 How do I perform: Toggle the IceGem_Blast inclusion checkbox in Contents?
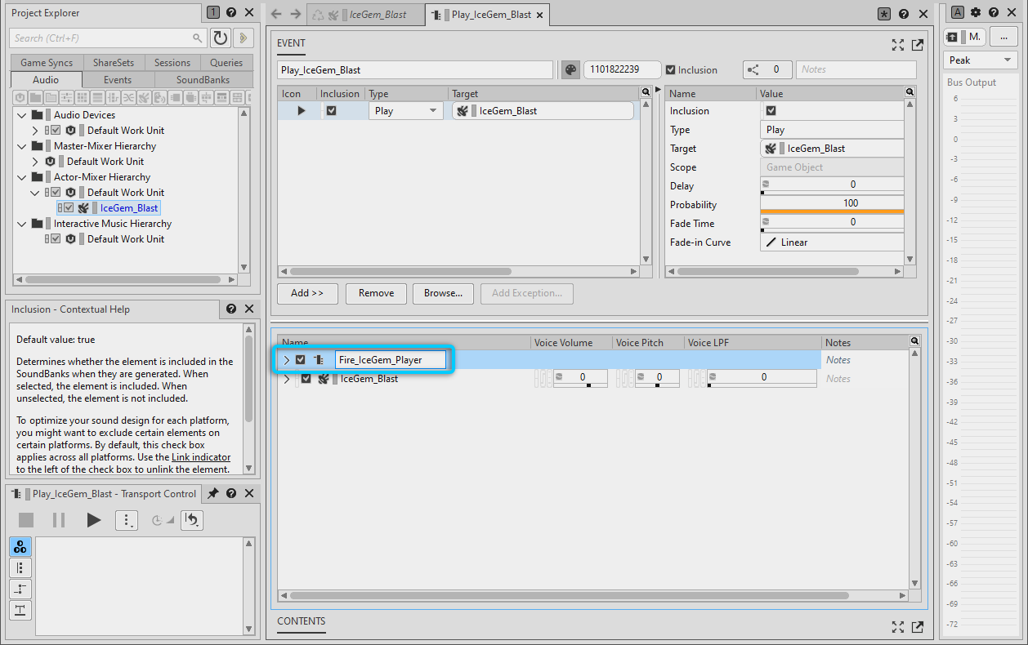[x=306, y=379]
